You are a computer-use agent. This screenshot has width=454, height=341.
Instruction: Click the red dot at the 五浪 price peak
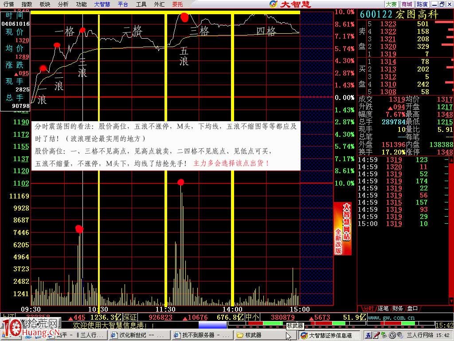[184, 18]
